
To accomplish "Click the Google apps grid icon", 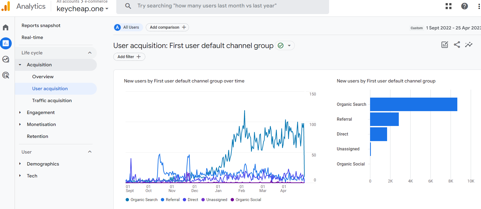I will click(x=449, y=6).
